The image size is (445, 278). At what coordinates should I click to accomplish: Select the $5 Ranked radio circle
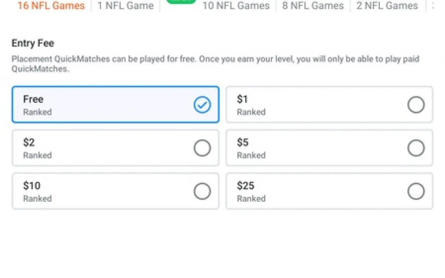[415, 148]
